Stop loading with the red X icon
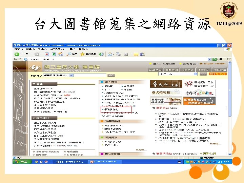244x183 pixels. coord(47,54)
